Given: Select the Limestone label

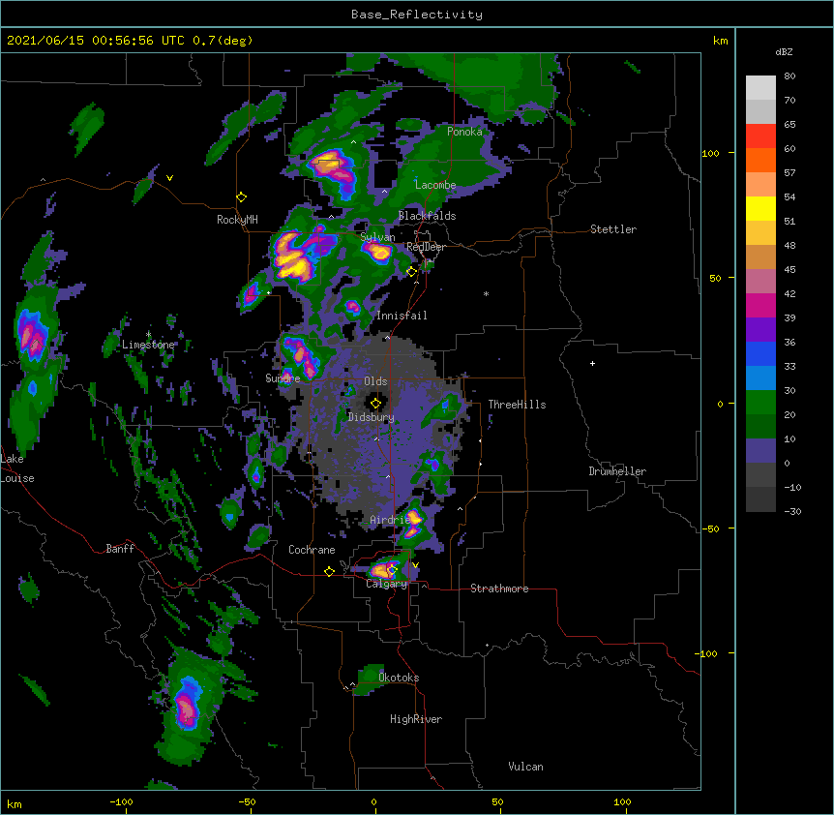Looking at the screenshot, I should click(x=148, y=345).
